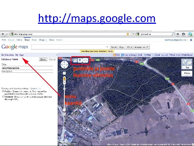The height and width of the screenshot is (146, 194).
Task: Zoom out with the minus button
Action: [x=64, y=109]
